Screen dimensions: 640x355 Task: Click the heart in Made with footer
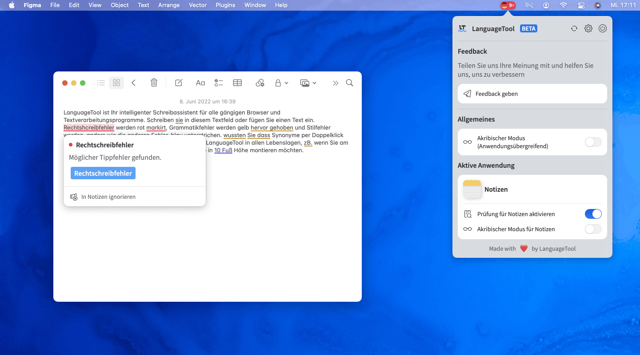click(524, 248)
